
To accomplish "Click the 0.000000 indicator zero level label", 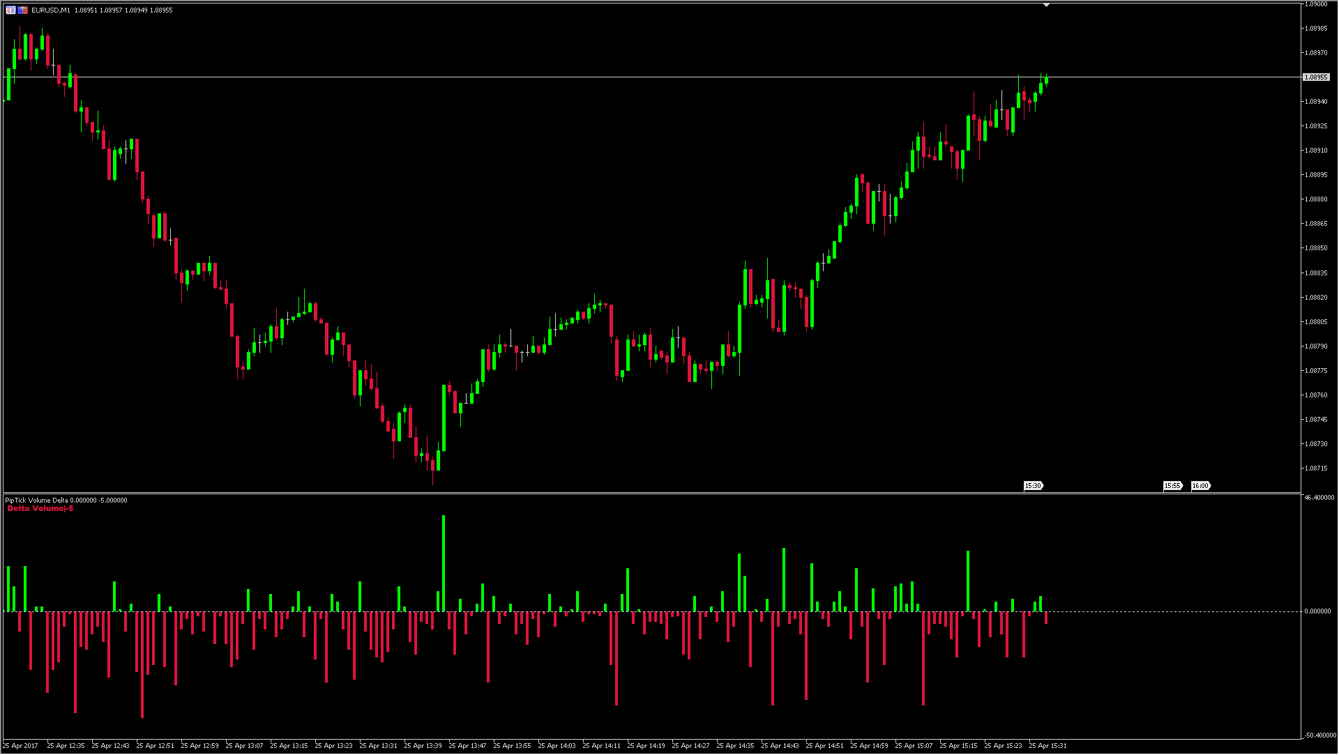I will click(1317, 611).
